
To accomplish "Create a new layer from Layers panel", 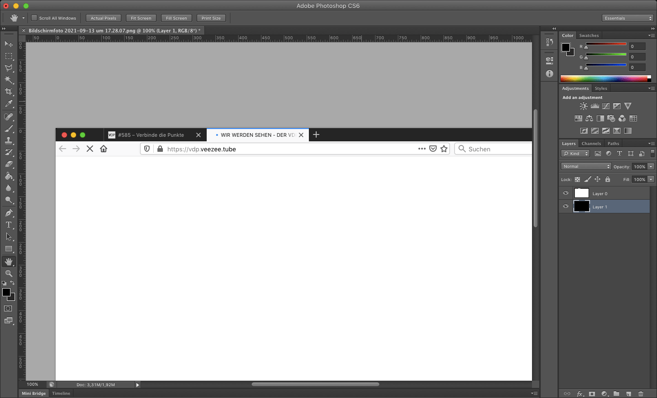I will (628, 393).
